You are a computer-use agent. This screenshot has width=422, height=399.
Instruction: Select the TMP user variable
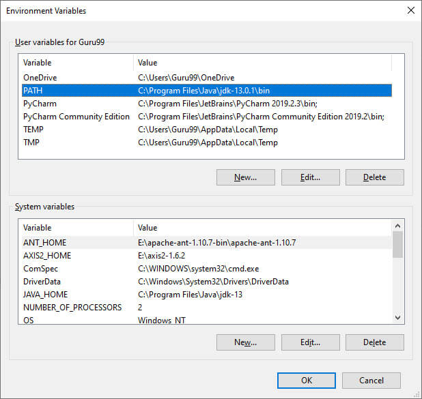207,143
